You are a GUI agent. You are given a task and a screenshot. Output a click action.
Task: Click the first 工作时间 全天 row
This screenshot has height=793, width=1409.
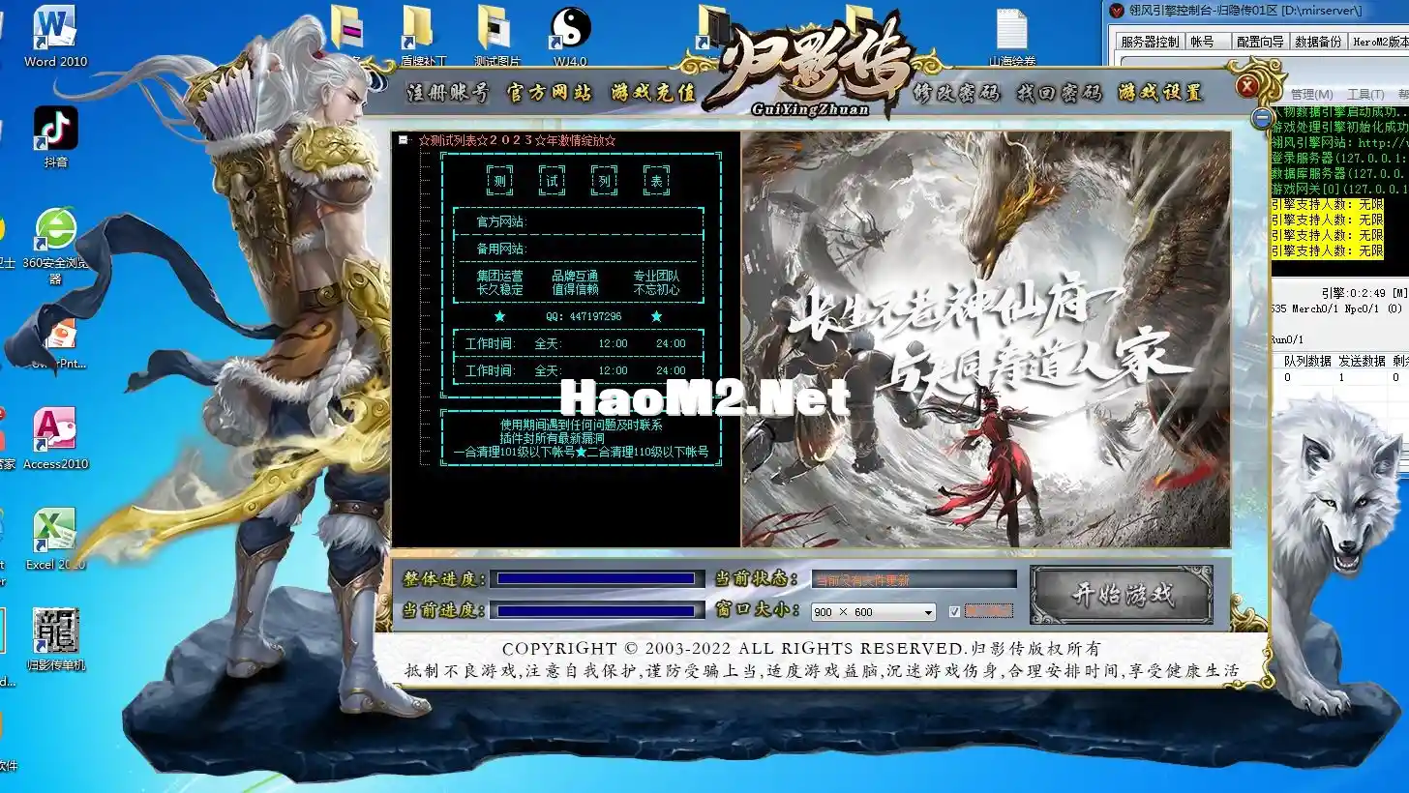(578, 343)
